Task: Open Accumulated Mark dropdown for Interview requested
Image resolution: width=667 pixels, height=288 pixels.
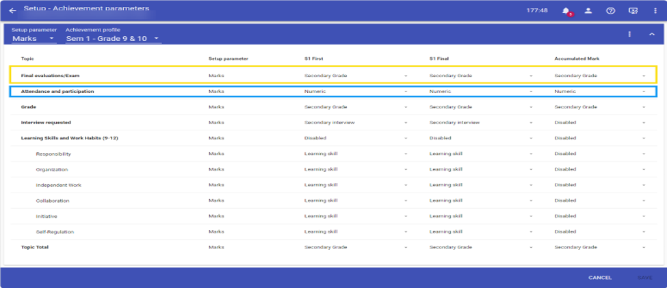Action: pyautogui.click(x=600, y=123)
